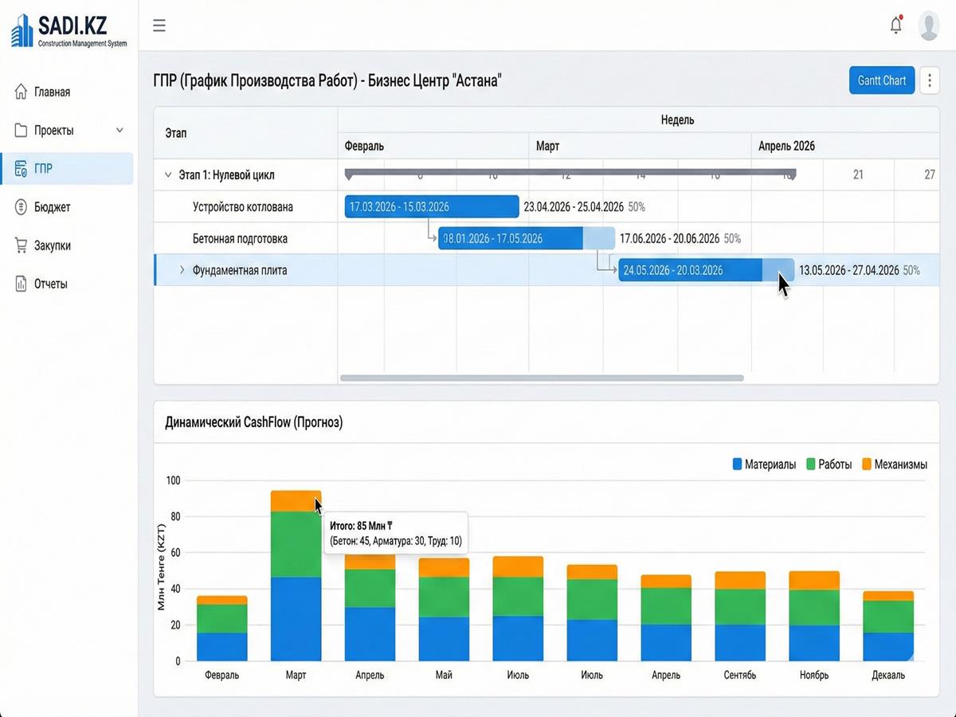Open the user profile avatar
This screenshot has width=956, height=717.
928,25
